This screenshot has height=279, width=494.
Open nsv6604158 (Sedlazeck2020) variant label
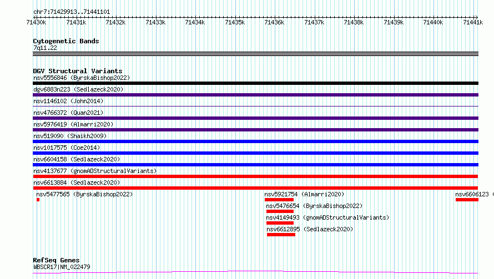click(77, 159)
